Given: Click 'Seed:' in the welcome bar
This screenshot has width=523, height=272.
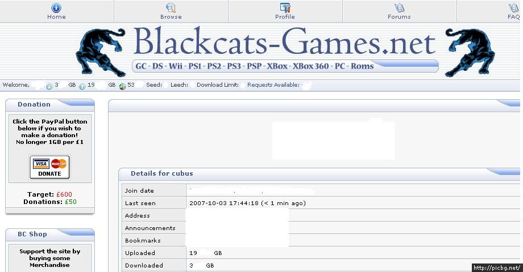Looking at the screenshot, I should pyautogui.click(x=154, y=85).
